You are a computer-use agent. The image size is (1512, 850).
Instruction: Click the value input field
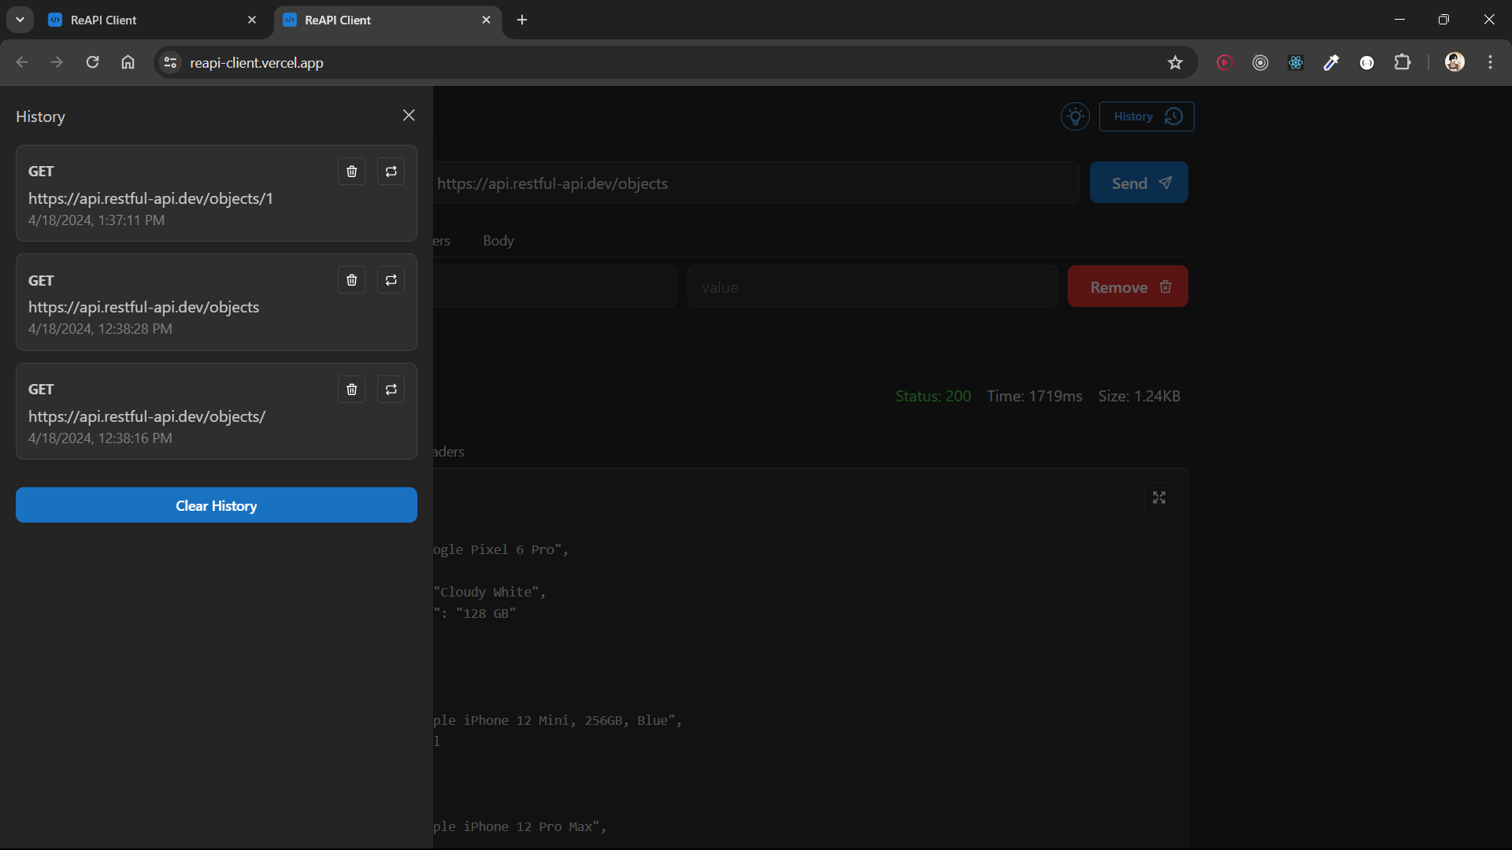pyautogui.click(x=872, y=286)
